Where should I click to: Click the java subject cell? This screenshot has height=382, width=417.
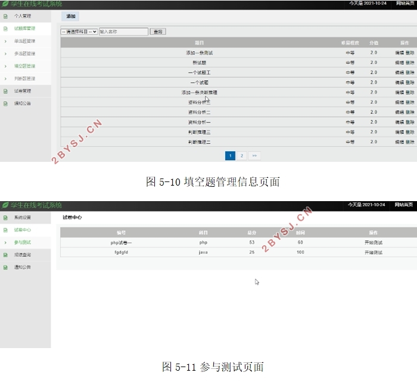pos(203,252)
